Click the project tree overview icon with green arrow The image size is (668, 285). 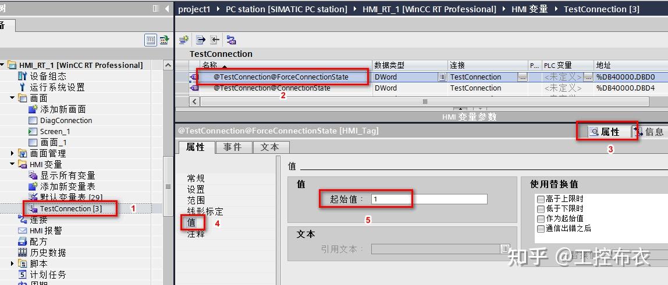(164, 41)
